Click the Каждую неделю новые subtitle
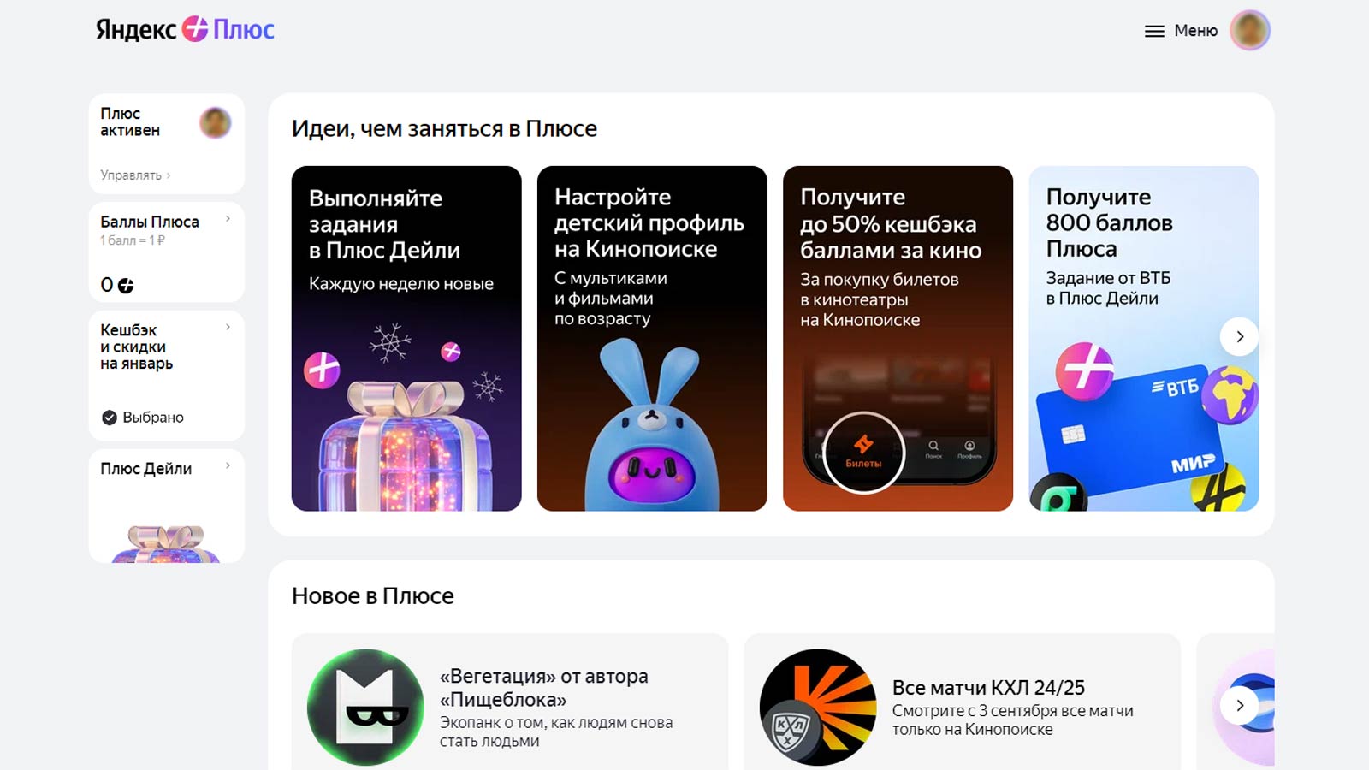1369x770 pixels. 401,284
